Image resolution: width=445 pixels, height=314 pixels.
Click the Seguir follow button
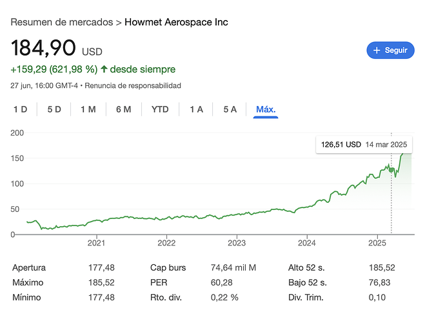pyautogui.click(x=390, y=50)
